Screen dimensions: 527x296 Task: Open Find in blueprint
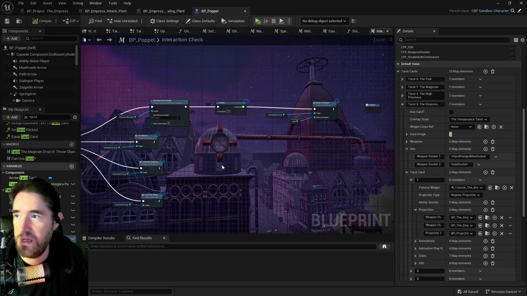point(95,21)
